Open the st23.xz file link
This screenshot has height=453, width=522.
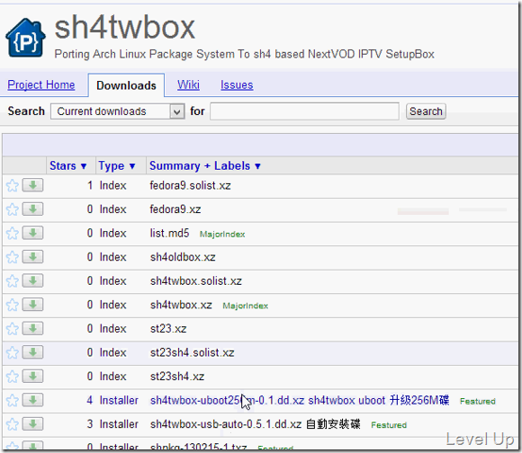pos(168,329)
